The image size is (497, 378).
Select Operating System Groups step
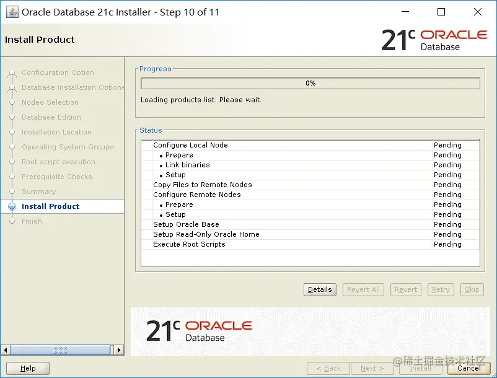tap(68, 147)
